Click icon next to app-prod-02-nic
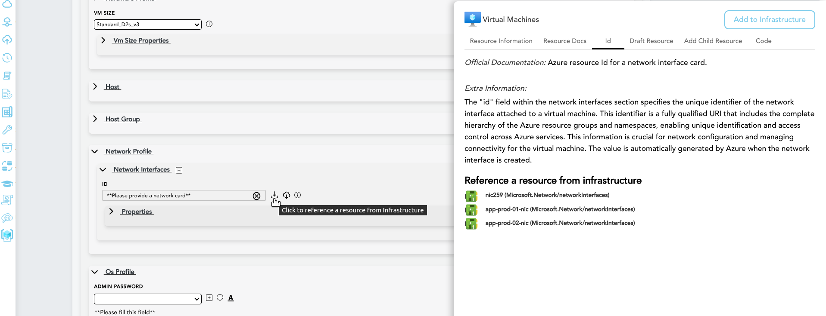Viewport: 826px width, 316px height. point(471,224)
